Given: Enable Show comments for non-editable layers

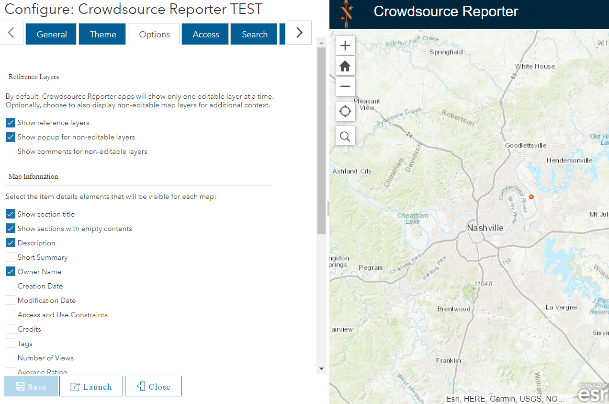Looking at the screenshot, I should (x=10, y=151).
